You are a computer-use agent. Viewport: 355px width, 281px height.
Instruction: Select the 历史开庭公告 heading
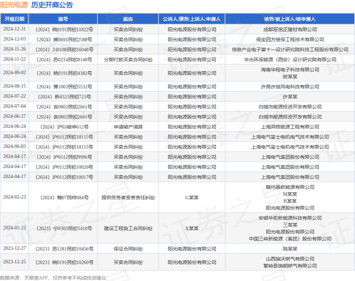(52, 5)
